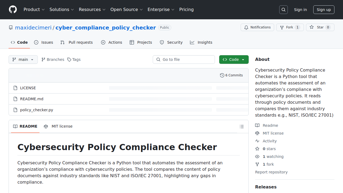Open the Tags link
The height and width of the screenshot is (193, 343).
tap(74, 60)
